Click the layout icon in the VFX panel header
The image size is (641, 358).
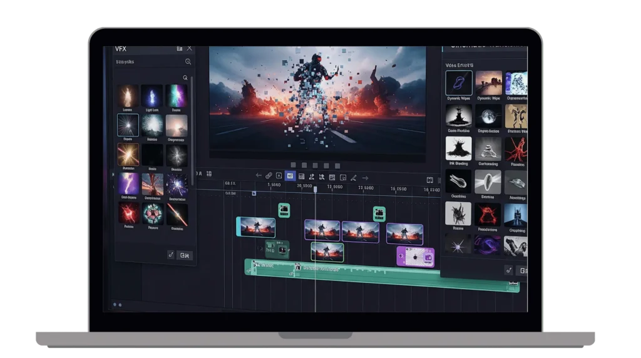click(x=180, y=48)
